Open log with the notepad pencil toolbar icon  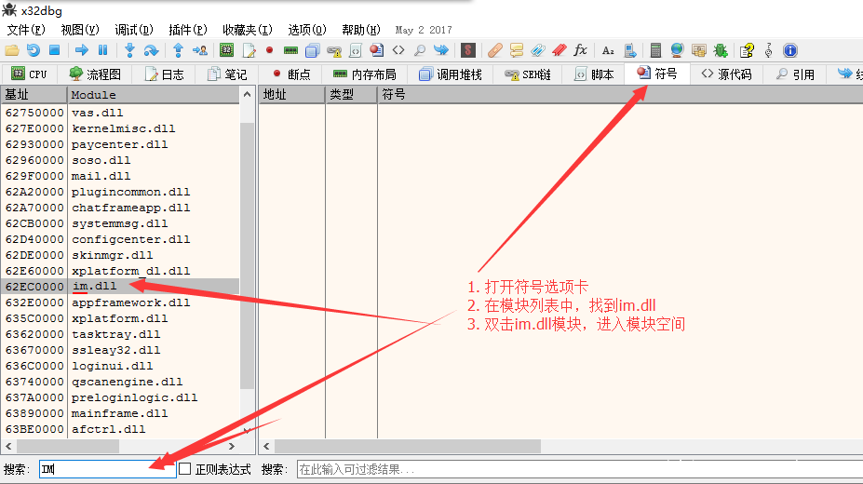click(x=249, y=50)
